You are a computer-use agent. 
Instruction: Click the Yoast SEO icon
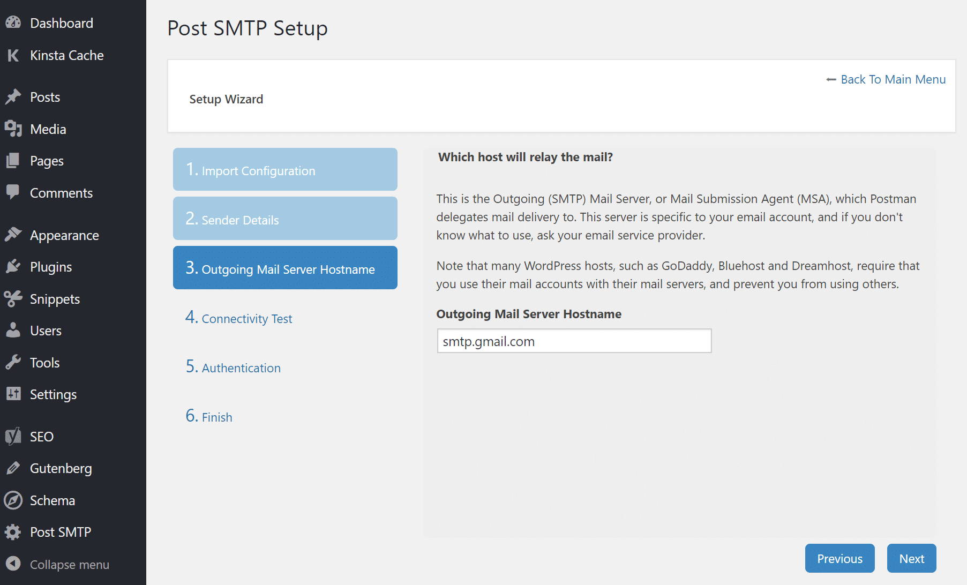tap(13, 437)
